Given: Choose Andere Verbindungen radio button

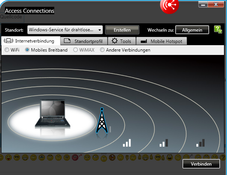Looking at the screenshot, I should click(102, 50).
